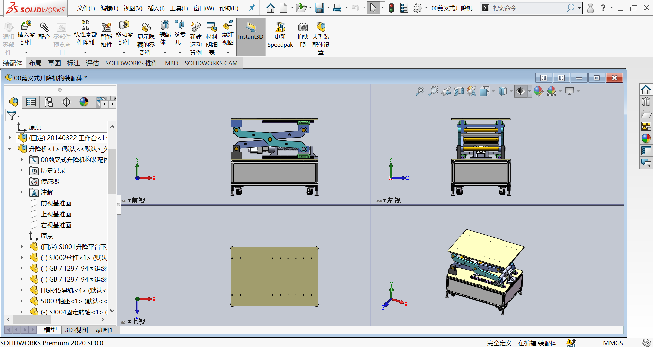Click the Print icon
Image resolution: width=653 pixels, height=347 pixels.
337,8
